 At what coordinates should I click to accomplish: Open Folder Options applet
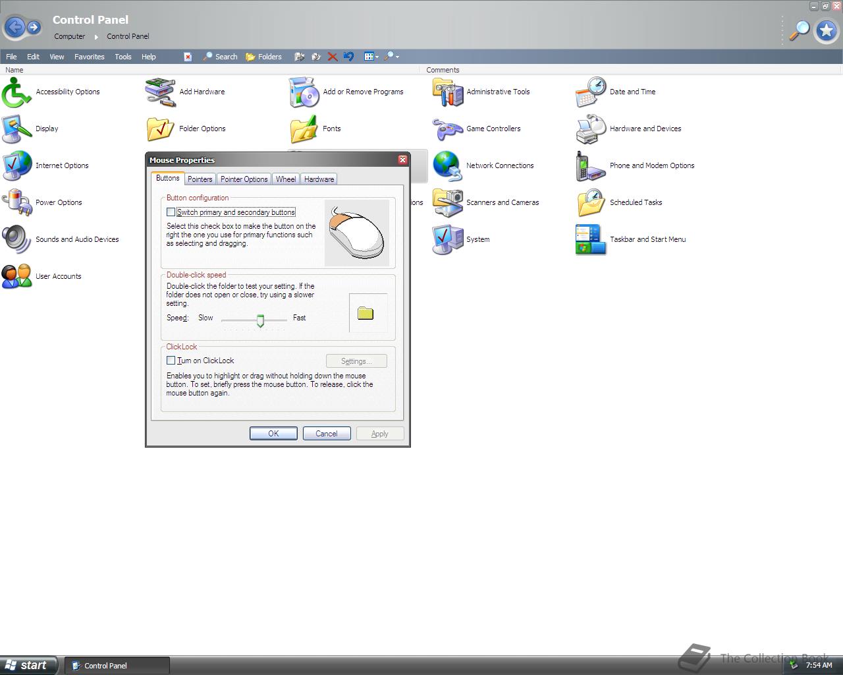pyautogui.click(x=186, y=129)
